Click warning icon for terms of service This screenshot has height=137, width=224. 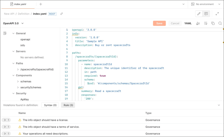(x=20, y=127)
